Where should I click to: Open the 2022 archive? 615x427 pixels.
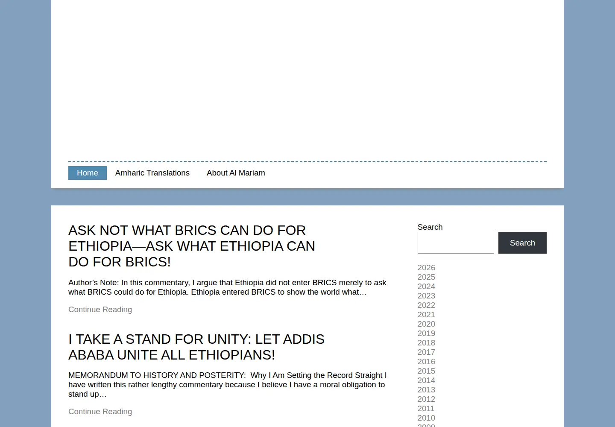click(426, 305)
